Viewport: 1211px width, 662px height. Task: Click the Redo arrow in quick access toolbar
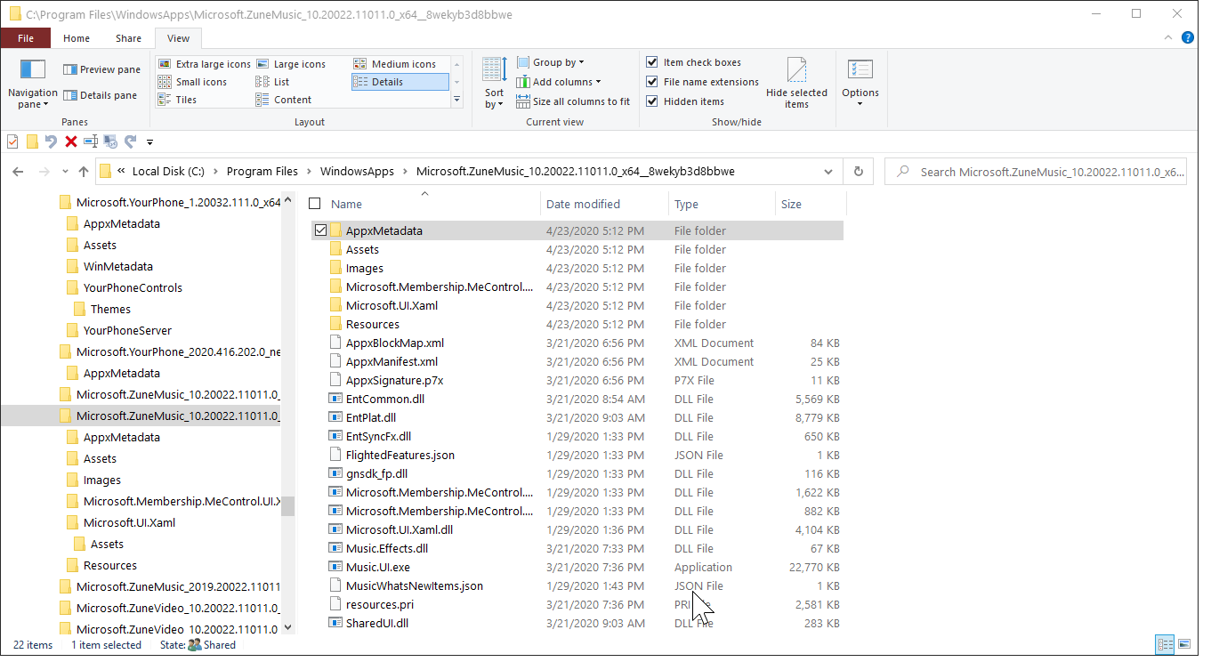(130, 141)
